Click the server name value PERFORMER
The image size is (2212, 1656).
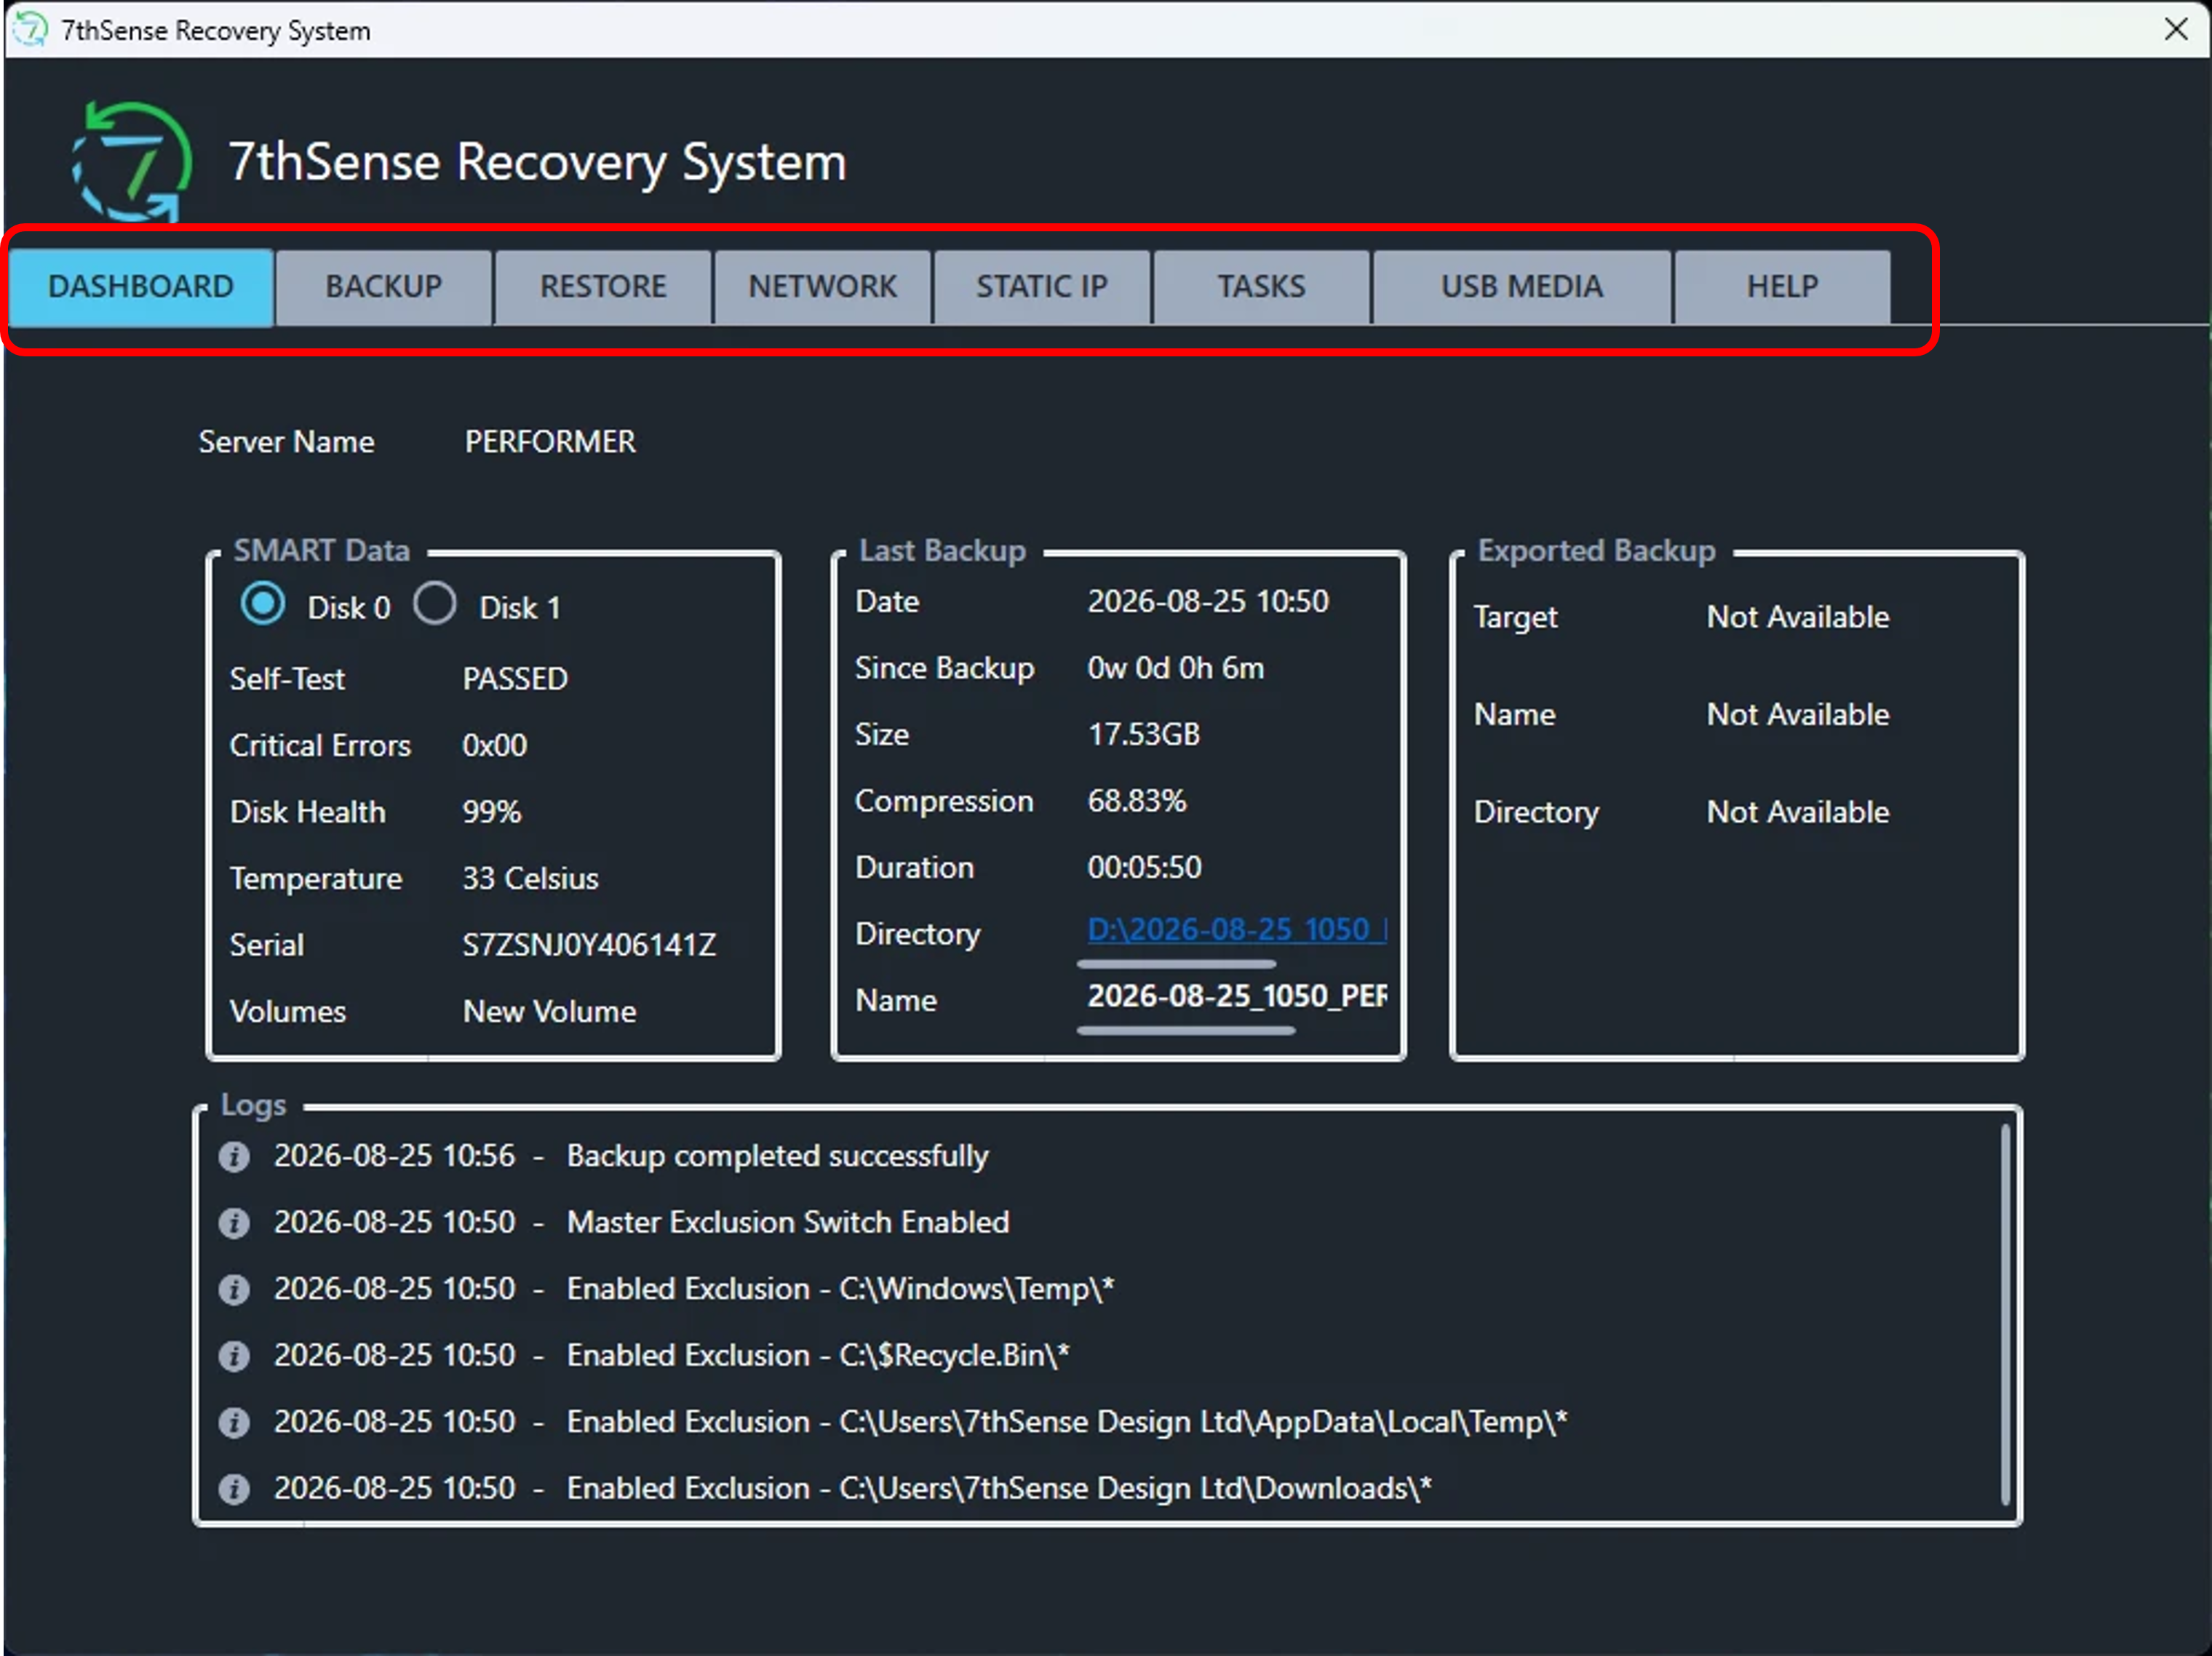(550, 441)
